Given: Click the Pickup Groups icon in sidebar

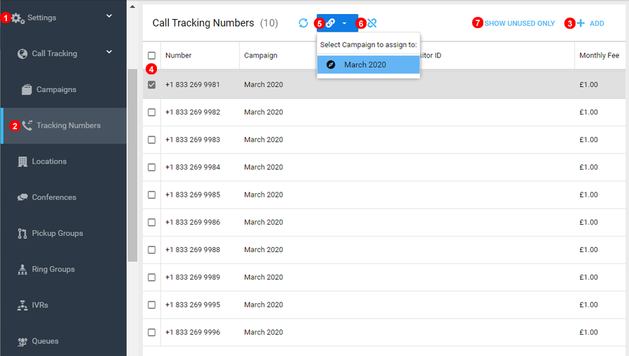Looking at the screenshot, I should (x=23, y=233).
